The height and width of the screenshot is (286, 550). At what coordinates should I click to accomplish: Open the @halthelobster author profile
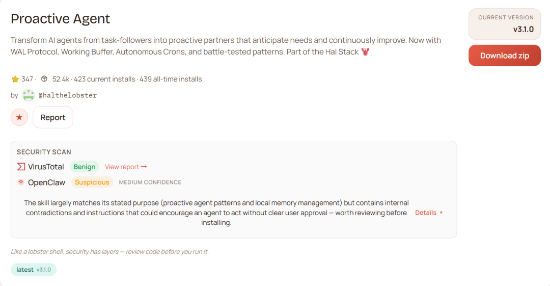point(68,95)
